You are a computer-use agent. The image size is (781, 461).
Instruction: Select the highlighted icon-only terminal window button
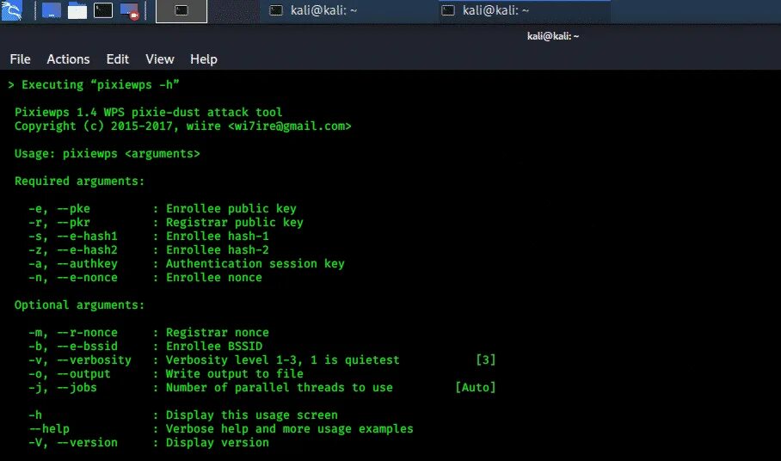(181, 11)
